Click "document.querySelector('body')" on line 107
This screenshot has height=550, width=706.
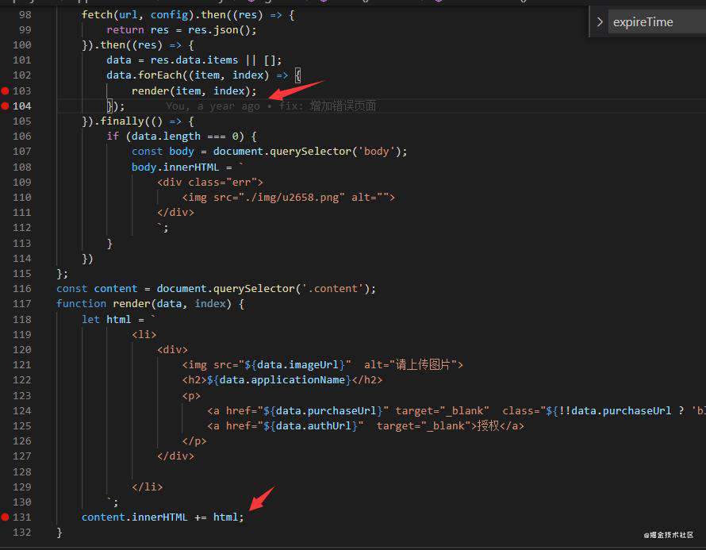pyautogui.click(x=307, y=152)
